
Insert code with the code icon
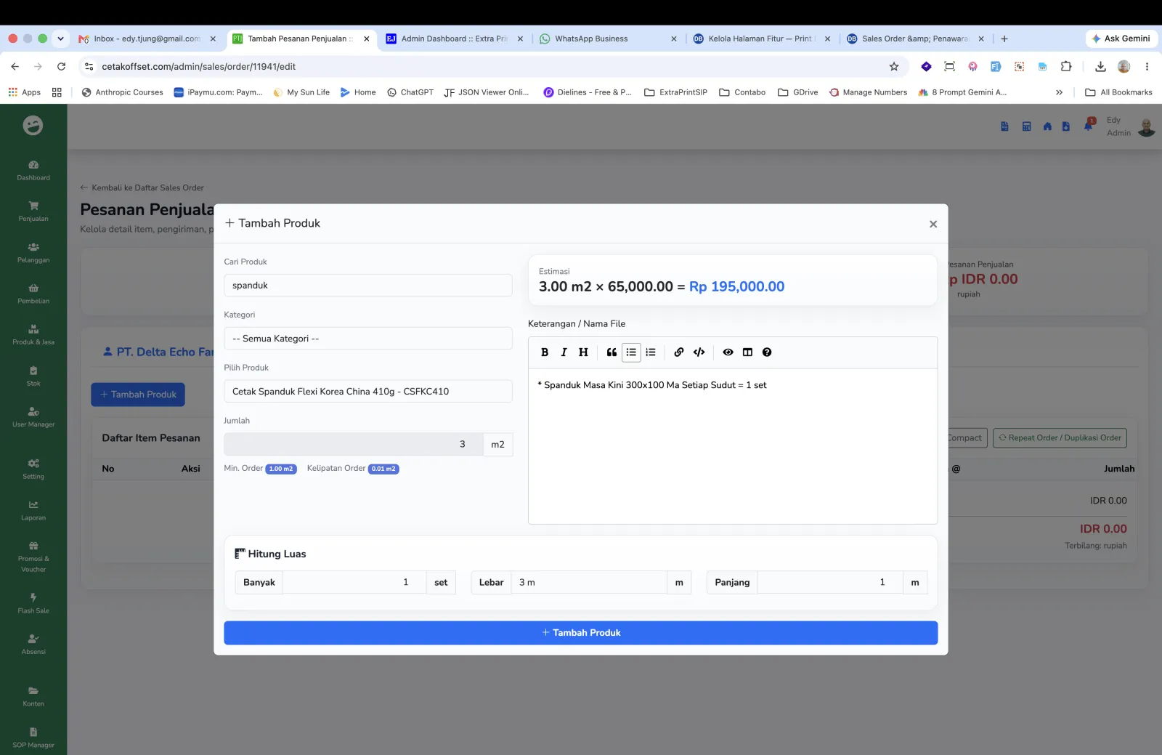[x=699, y=352]
